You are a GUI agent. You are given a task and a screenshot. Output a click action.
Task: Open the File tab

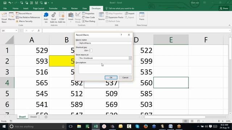tap(5, 8)
